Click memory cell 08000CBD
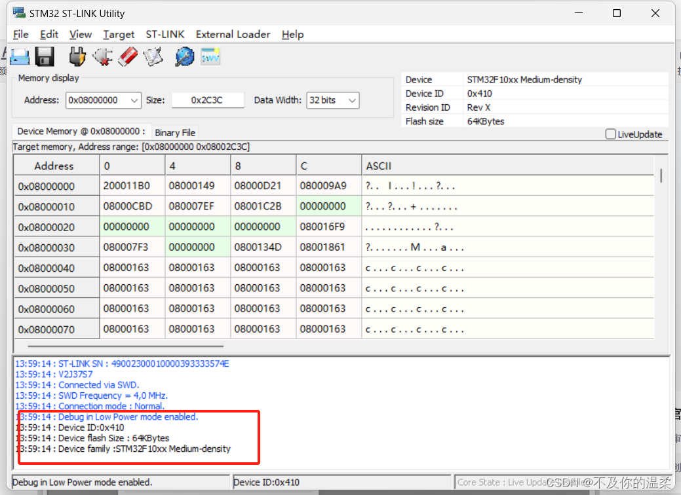The image size is (681, 495). click(132, 206)
